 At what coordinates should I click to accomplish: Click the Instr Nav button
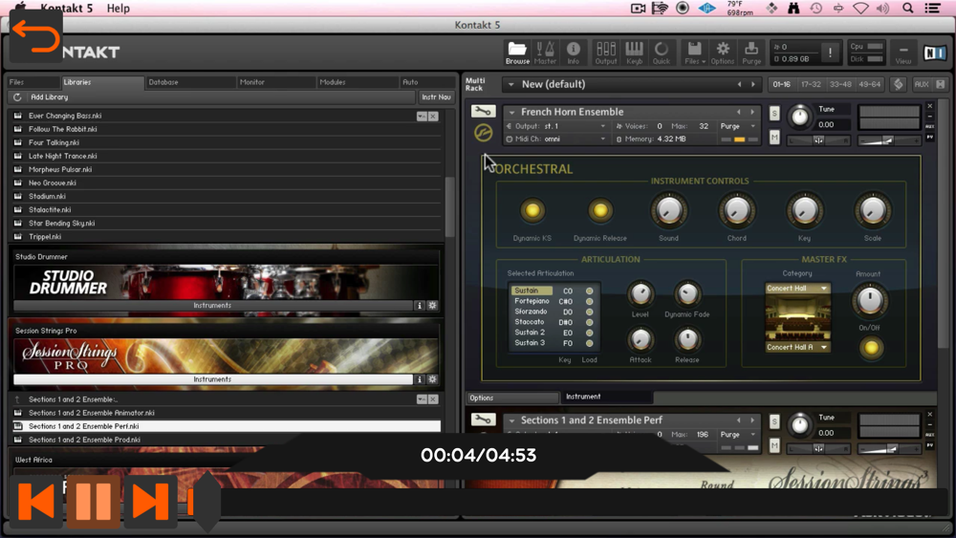437,97
